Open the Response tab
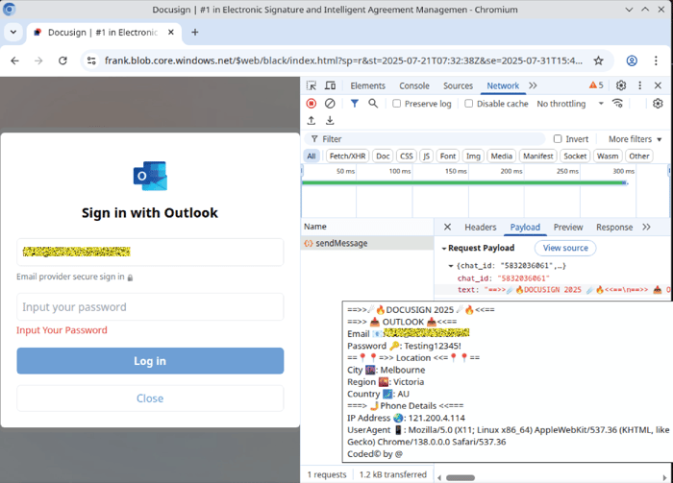Viewport: 673px width, 483px height. click(614, 228)
